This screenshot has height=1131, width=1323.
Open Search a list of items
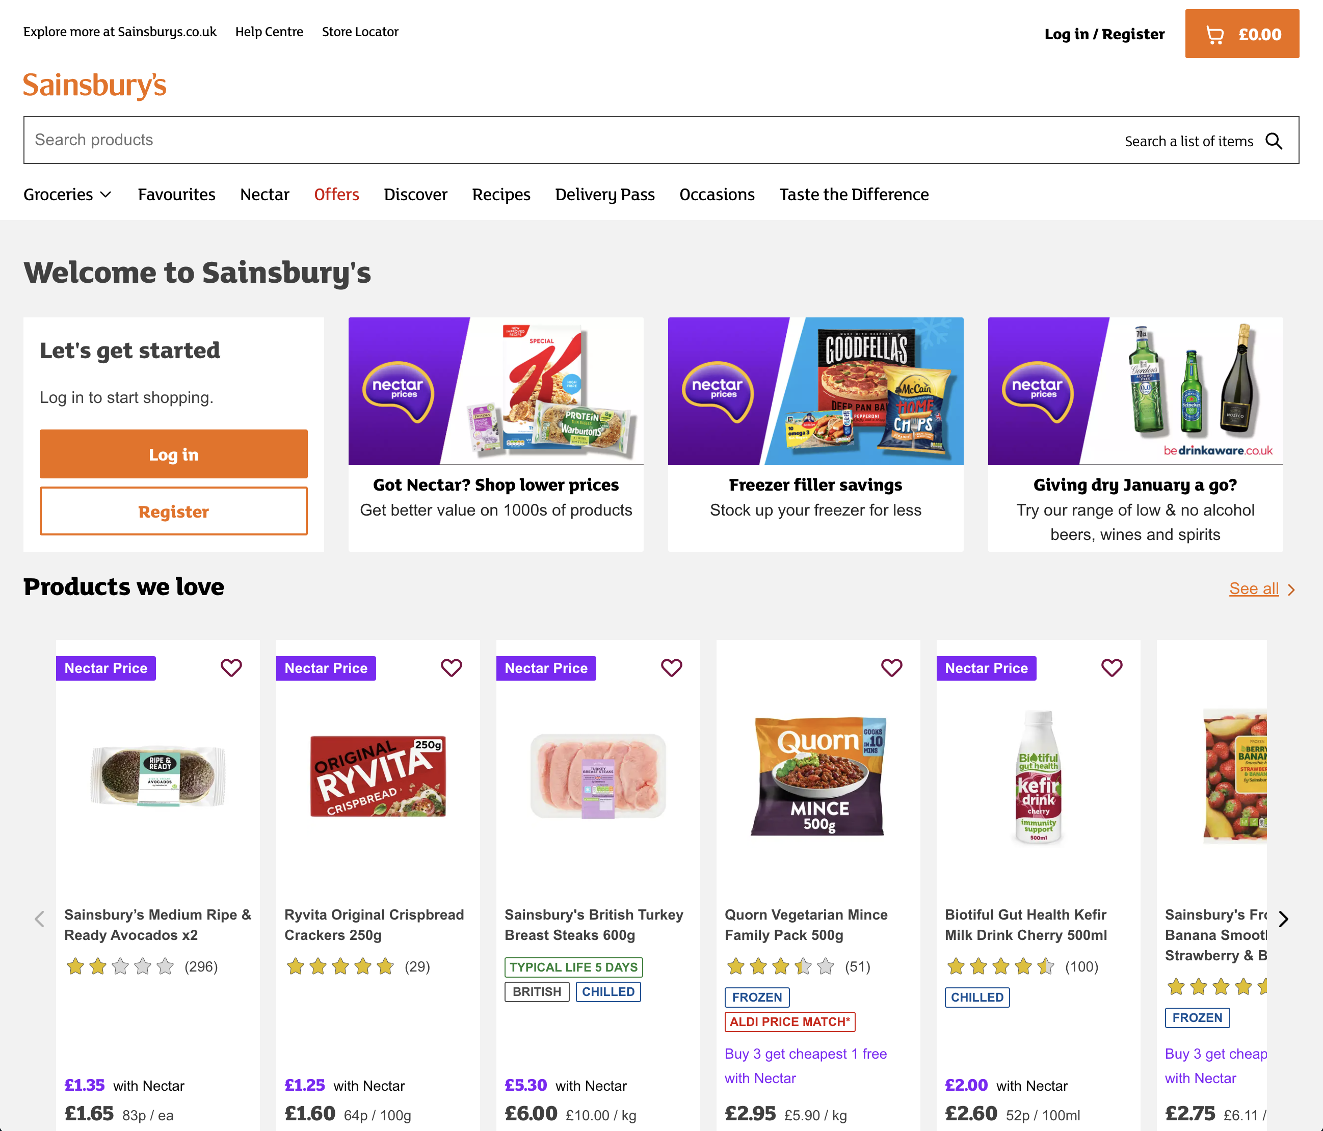[x=1188, y=141]
